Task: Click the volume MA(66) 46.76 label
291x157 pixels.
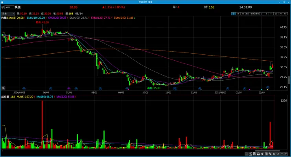Action: (45, 97)
